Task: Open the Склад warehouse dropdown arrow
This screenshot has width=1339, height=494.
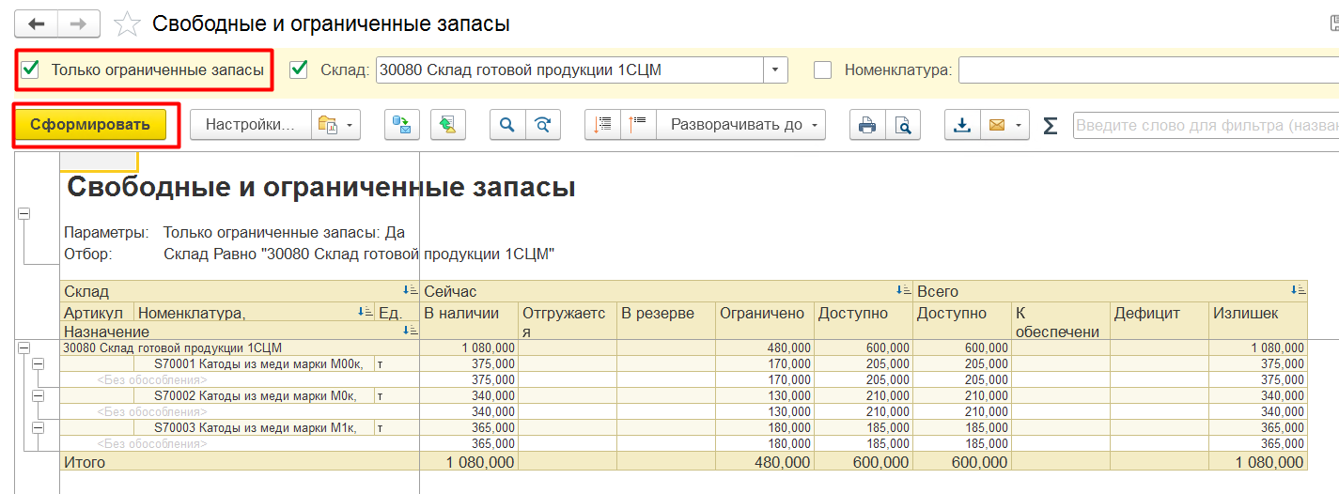Action: coord(775,69)
